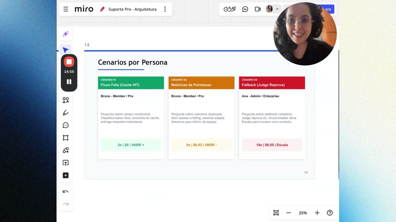Viewport: 396px width, 222px height.
Task: Open the Upload tool
Action: [66, 163]
